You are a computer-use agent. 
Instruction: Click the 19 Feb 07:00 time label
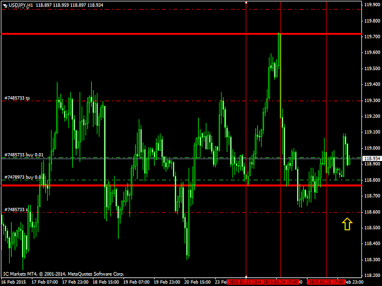(x=136, y=282)
